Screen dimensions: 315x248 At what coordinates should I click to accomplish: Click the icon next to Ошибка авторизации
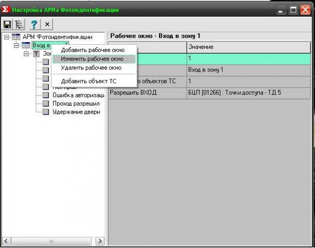tap(46, 95)
